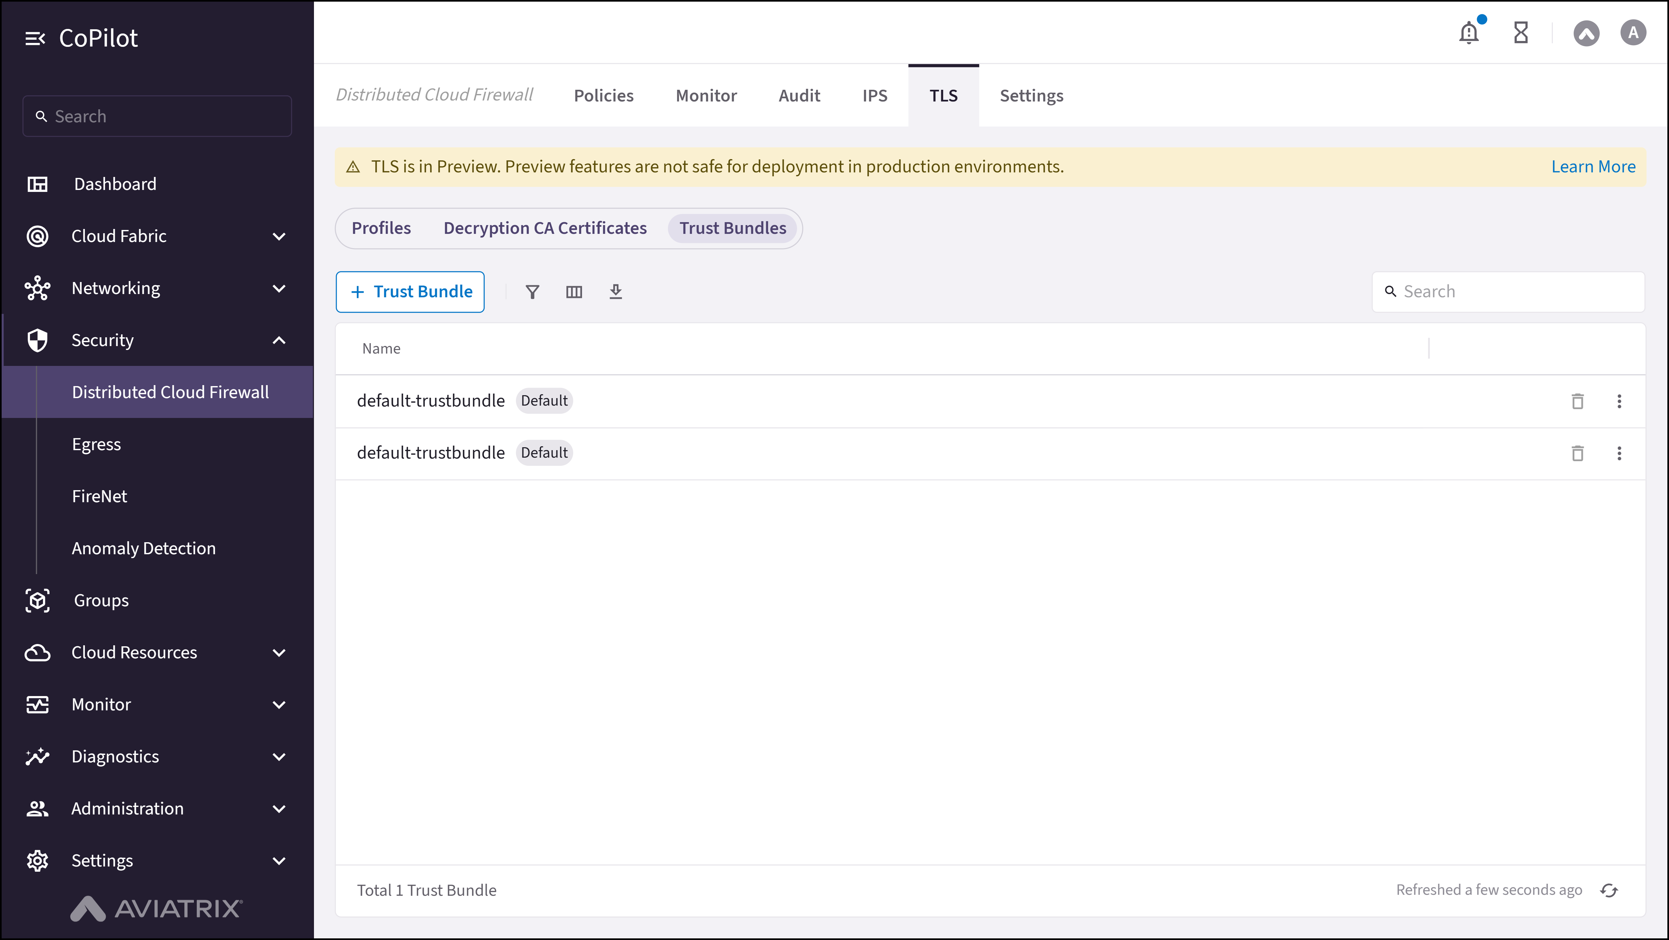This screenshot has height=940, width=1669.
Task: Click the first default-trustbundle name
Action: [x=430, y=401]
